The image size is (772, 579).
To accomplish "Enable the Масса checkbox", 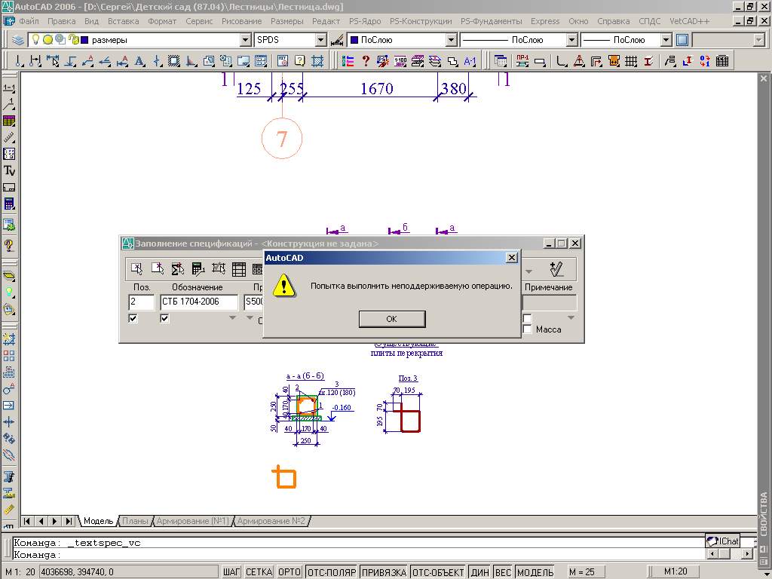I will pos(527,329).
